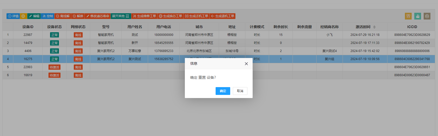Click 待激活 status tag in row 22993
The image size is (438, 136).
click(54, 67)
